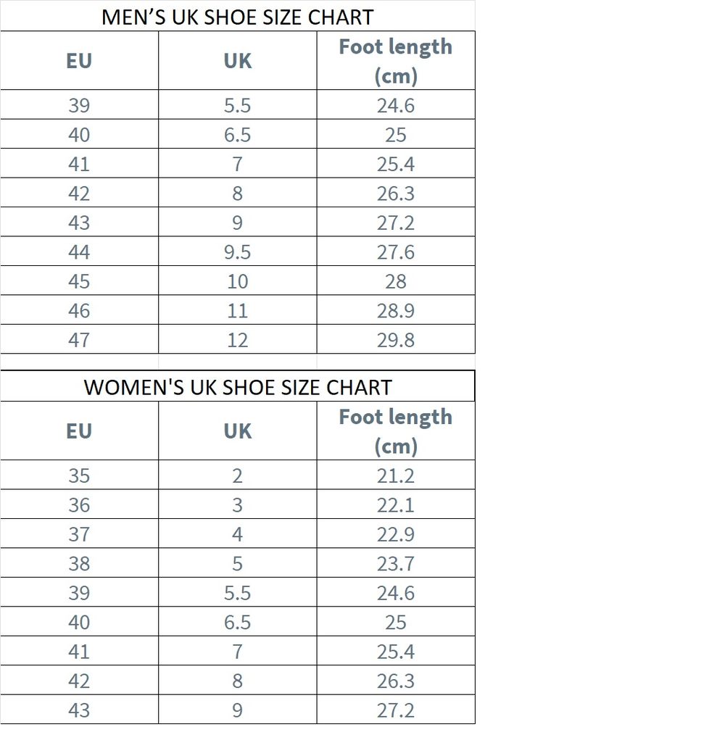Select the UK header in the men's chart
Screen dimensions: 704x748
click(x=238, y=61)
